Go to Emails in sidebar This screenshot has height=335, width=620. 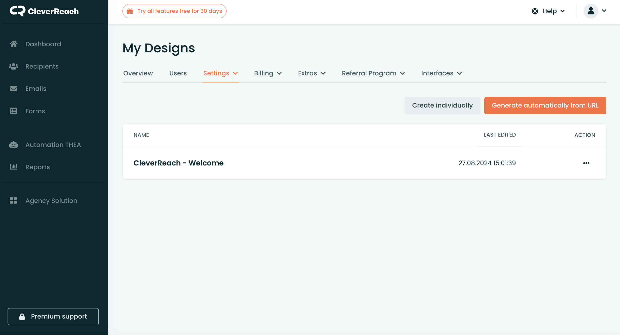(x=36, y=89)
